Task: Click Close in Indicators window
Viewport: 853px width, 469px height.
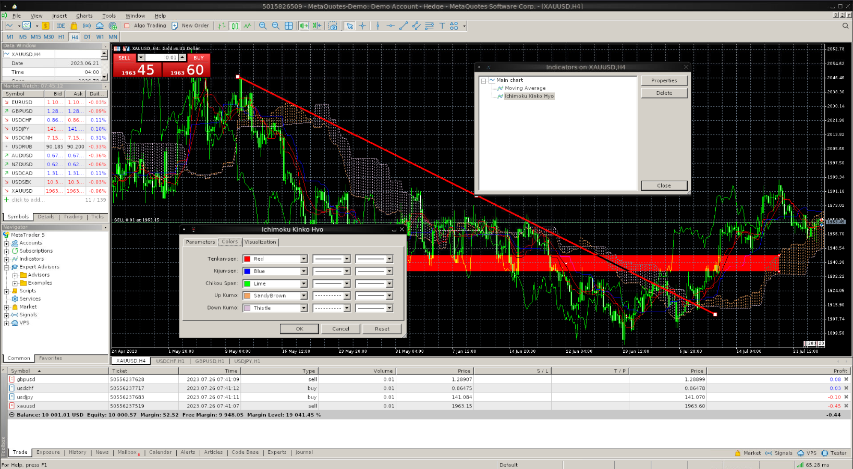Action: (x=664, y=186)
